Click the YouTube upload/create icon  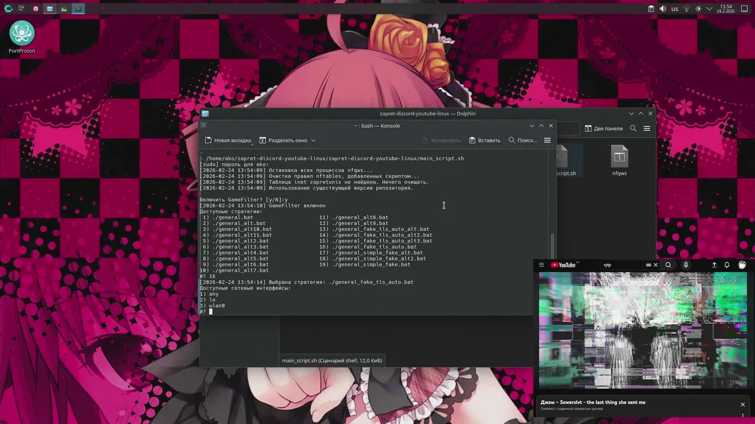pyautogui.click(x=714, y=265)
